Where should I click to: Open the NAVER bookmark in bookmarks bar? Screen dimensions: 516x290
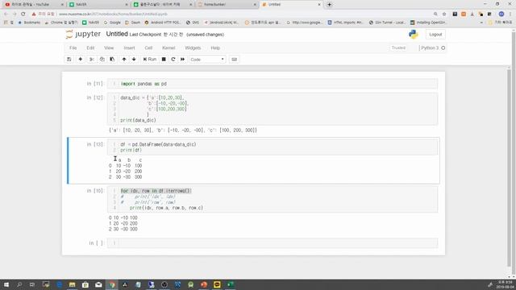(x=90, y=23)
